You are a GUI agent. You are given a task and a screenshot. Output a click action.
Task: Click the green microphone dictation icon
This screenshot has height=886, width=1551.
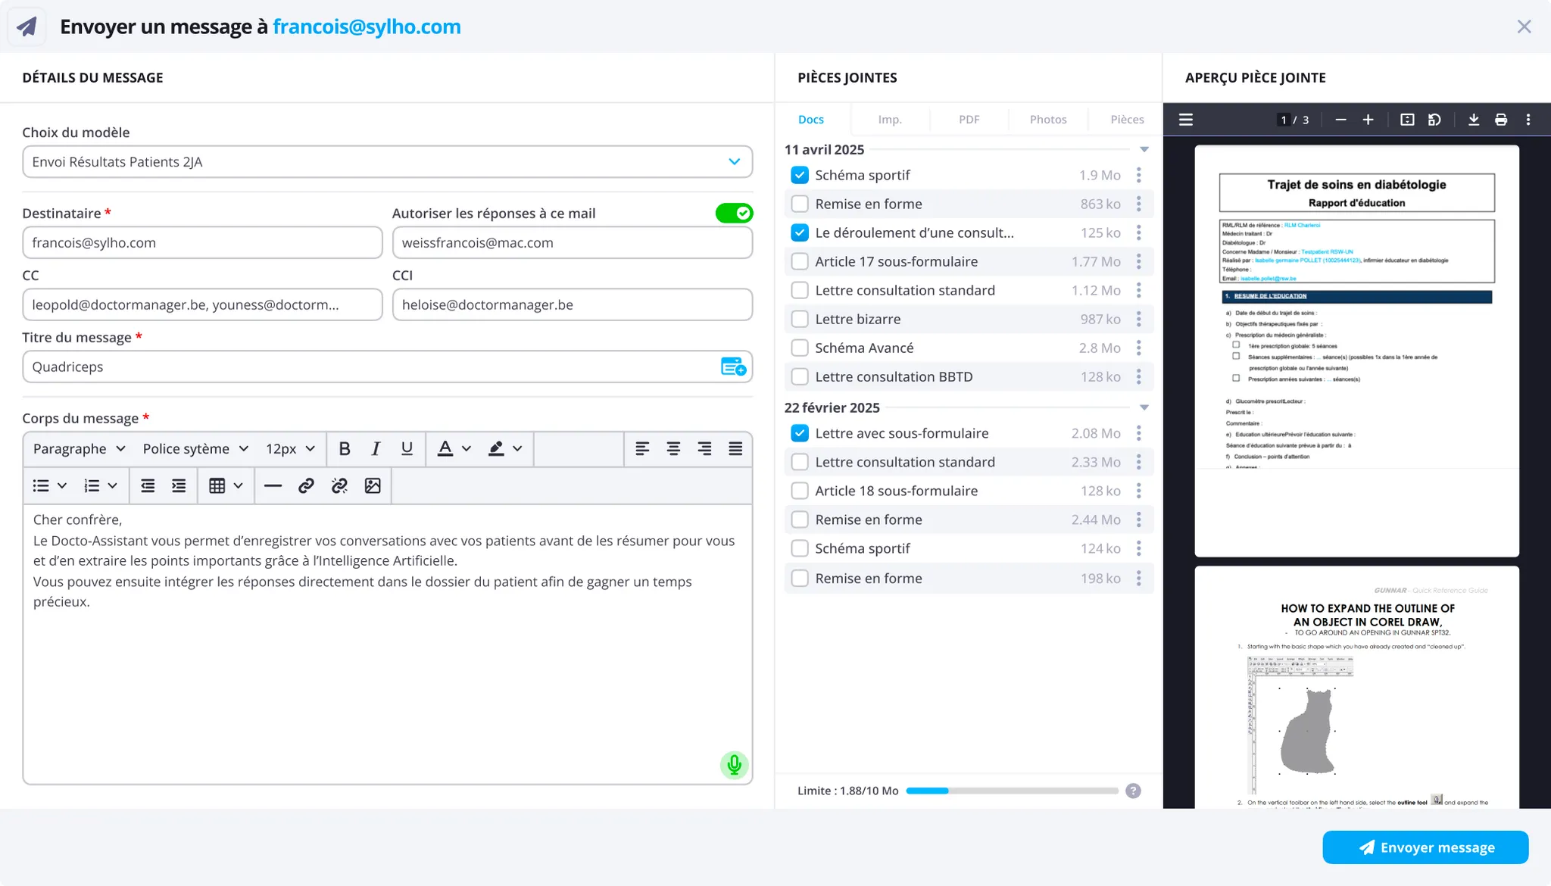pyautogui.click(x=734, y=765)
